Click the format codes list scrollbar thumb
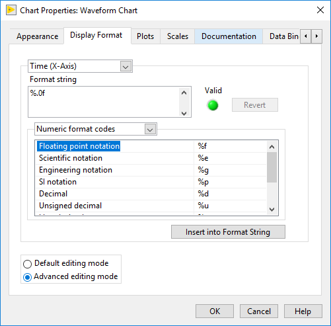Image resolution: width=331 pixels, height=326 pixels. click(272, 167)
